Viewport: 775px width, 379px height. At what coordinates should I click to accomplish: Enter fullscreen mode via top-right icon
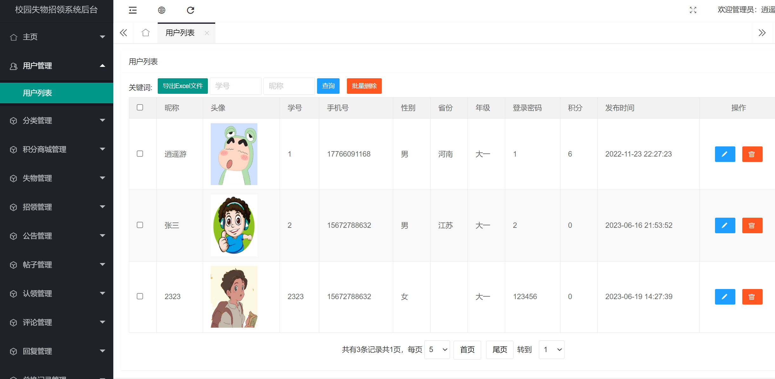pos(693,10)
